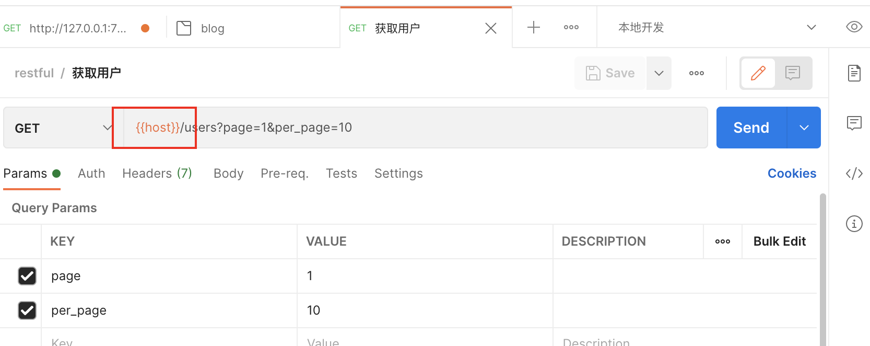The image size is (870, 346).
Task: Close the 获取用户 request tab
Action: click(490, 28)
